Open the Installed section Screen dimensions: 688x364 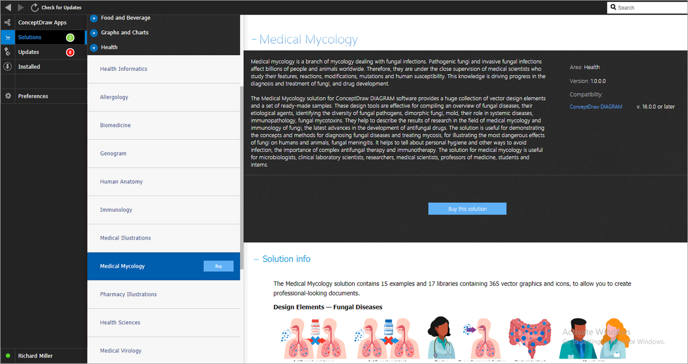(x=29, y=66)
